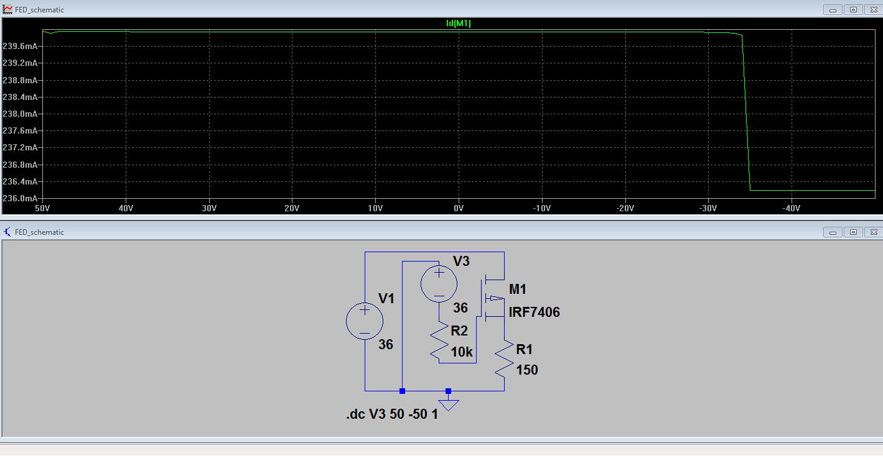Minimize the plot window
The image size is (883, 456).
click(833, 9)
